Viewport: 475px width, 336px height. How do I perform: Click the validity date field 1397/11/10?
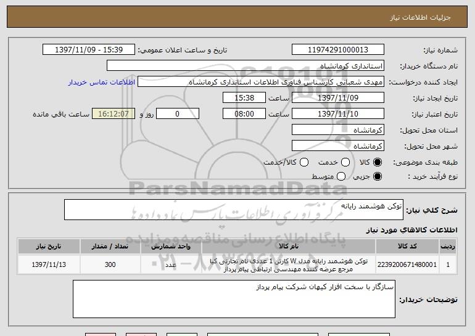pyautogui.click(x=338, y=114)
